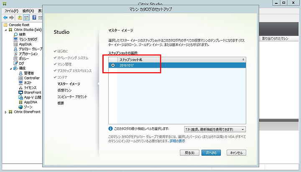301x172 pixels.
Task: Click the Citrix Studio icon in the title bar
Action: tap(5, 4)
